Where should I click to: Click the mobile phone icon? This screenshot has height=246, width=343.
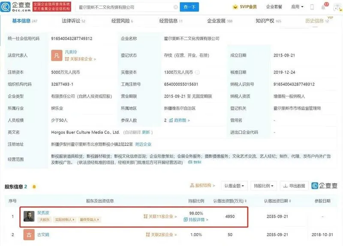click(312, 7)
